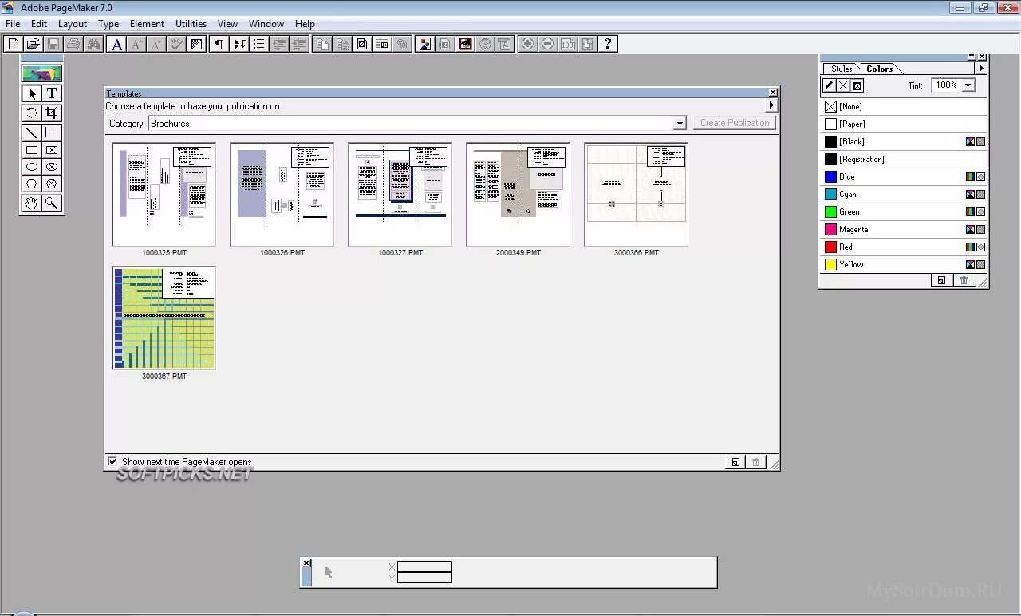1021x616 pixels.
Task: Select the diagonal Line tool
Action: (x=32, y=132)
